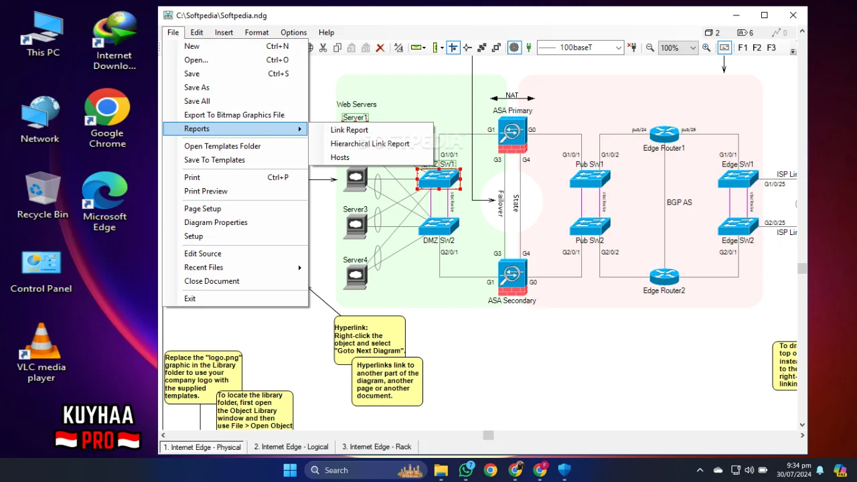Open the Format menu
The width and height of the screenshot is (857, 482).
[x=256, y=32]
